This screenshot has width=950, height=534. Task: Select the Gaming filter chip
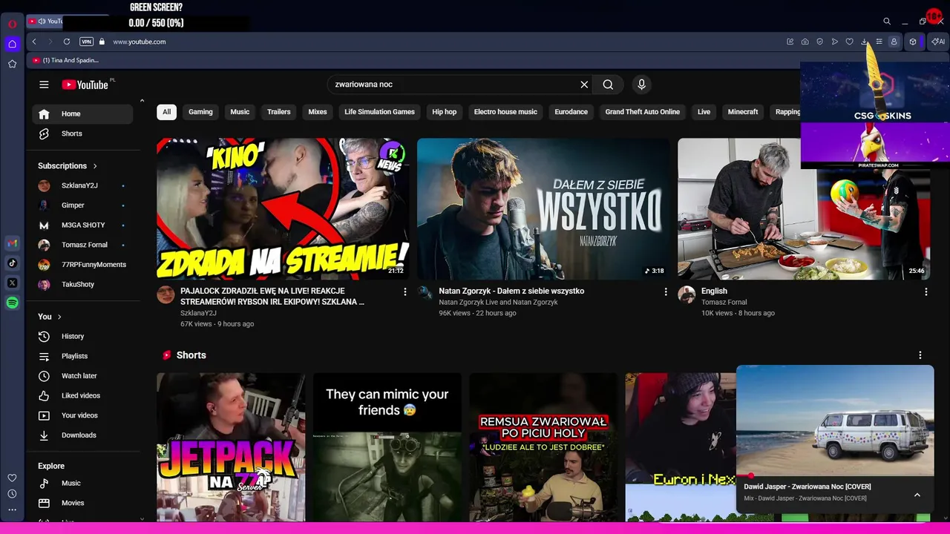(200, 112)
